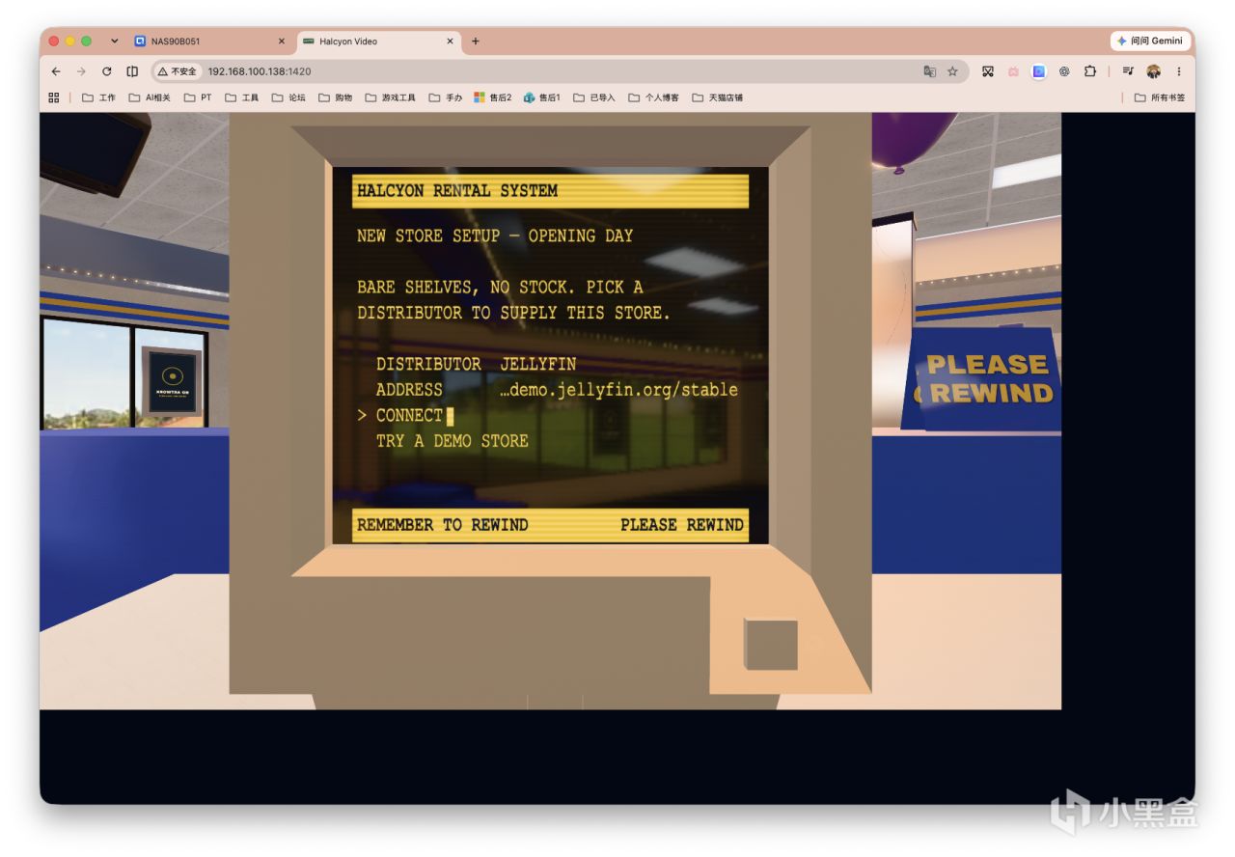Open the Chrome profile avatar
1235x857 pixels.
click(x=1154, y=71)
